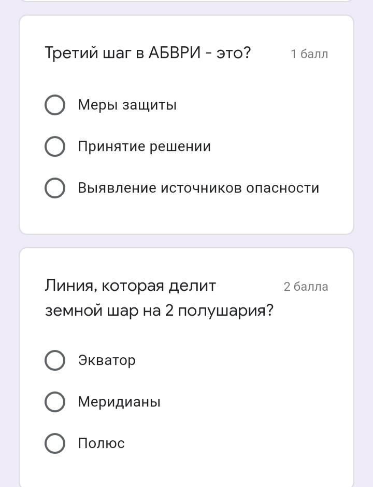Click the '2 балла' points label

306,287
